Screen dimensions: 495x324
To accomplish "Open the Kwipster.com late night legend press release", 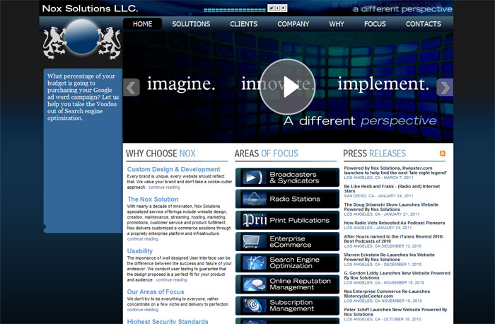I will tap(395, 170).
